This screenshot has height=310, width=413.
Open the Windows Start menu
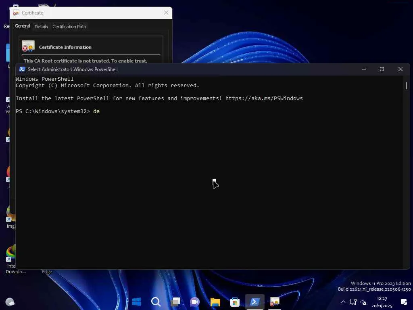tap(136, 302)
